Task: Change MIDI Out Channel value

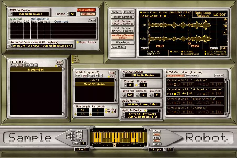Action: (x=130, y=85)
